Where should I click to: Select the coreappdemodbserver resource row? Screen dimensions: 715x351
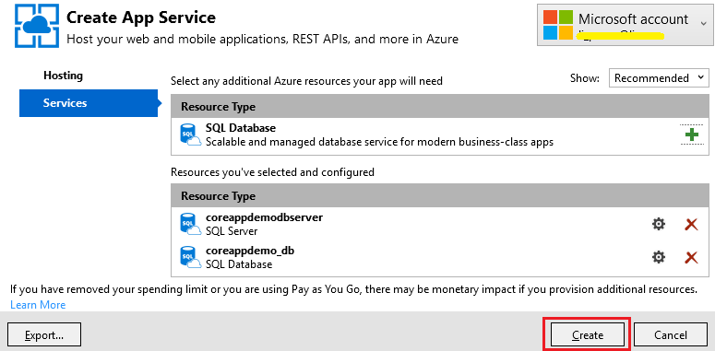[440, 225]
